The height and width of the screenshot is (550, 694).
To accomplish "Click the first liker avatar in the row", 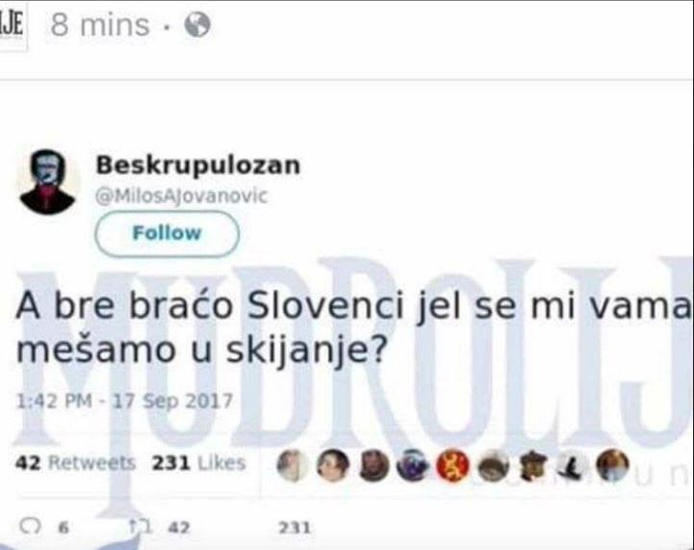I will [x=292, y=465].
